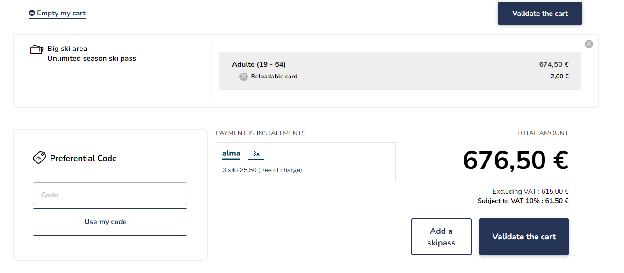Focus the Code input field
This screenshot has width=624, height=273.
110,194
